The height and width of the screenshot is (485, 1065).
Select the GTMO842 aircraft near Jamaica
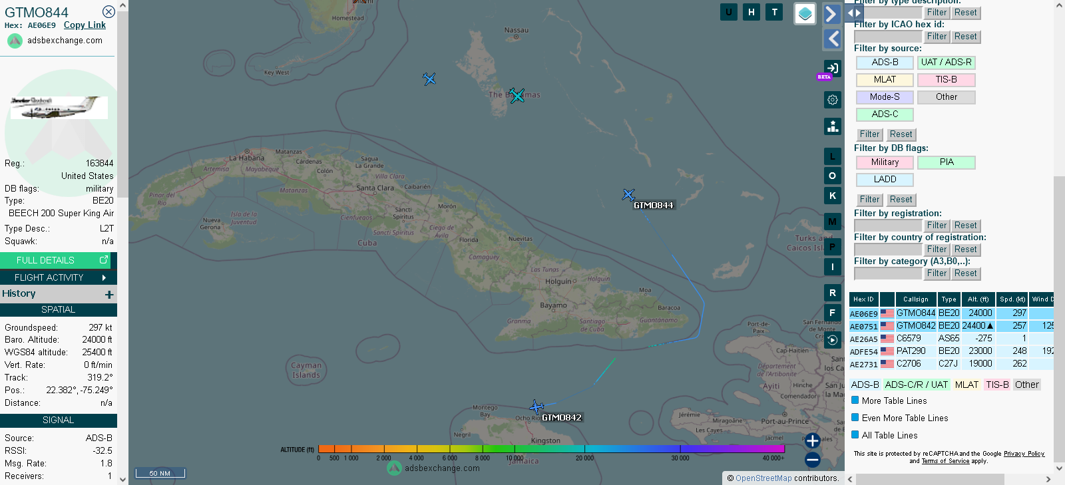pyautogui.click(x=536, y=406)
